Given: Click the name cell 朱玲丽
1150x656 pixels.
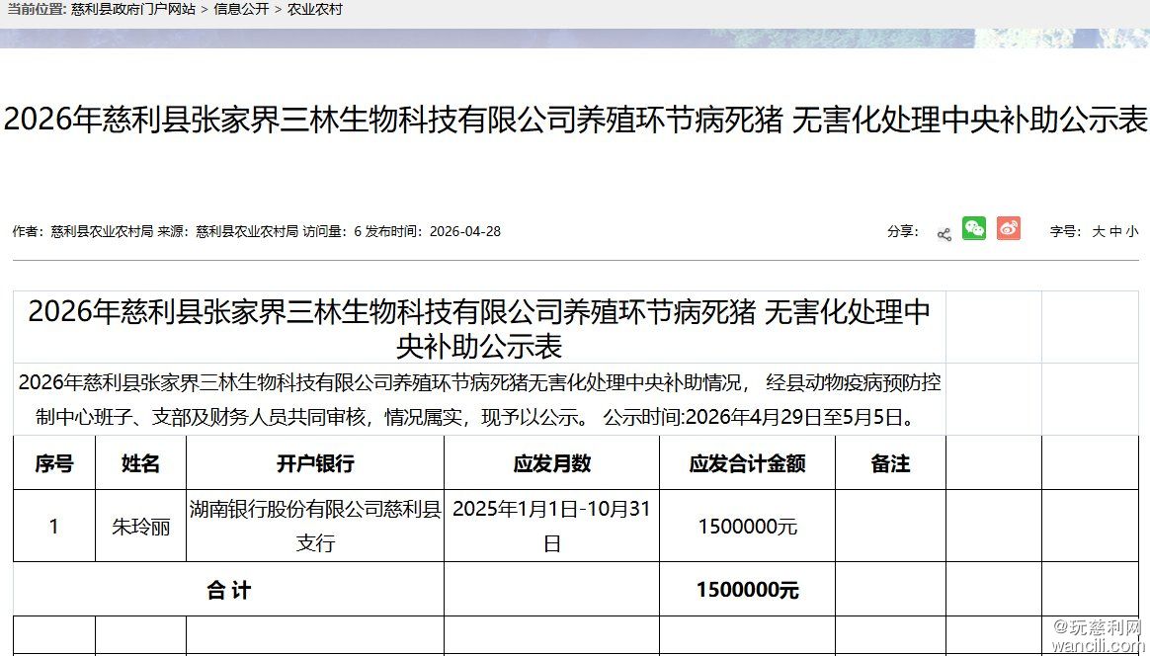Looking at the screenshot, I should (140, 527).
